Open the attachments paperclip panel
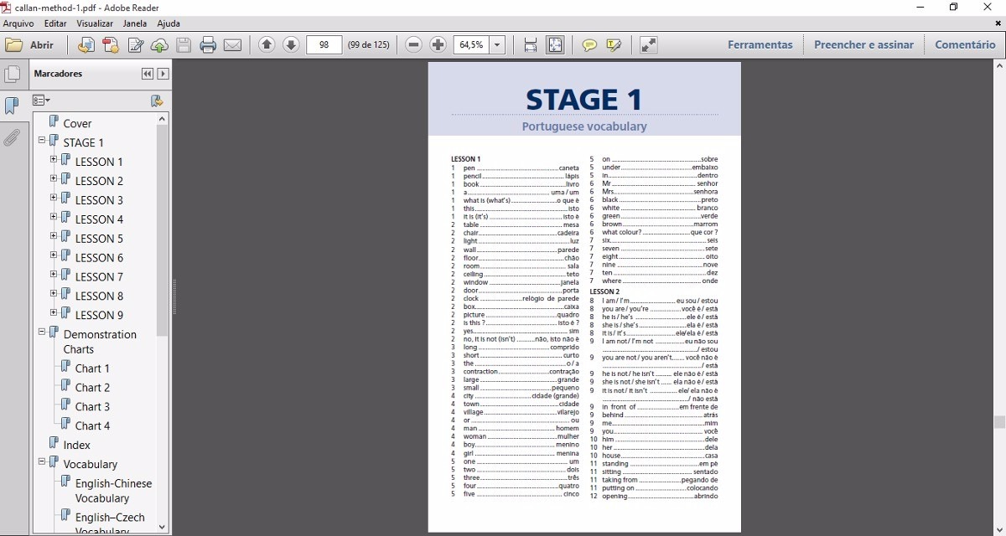 (x=12, y=137)
